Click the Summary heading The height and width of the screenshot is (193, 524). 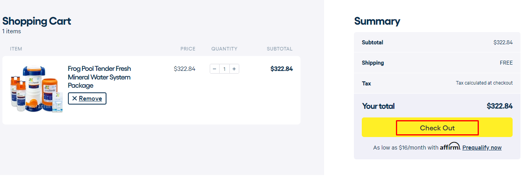377,21
